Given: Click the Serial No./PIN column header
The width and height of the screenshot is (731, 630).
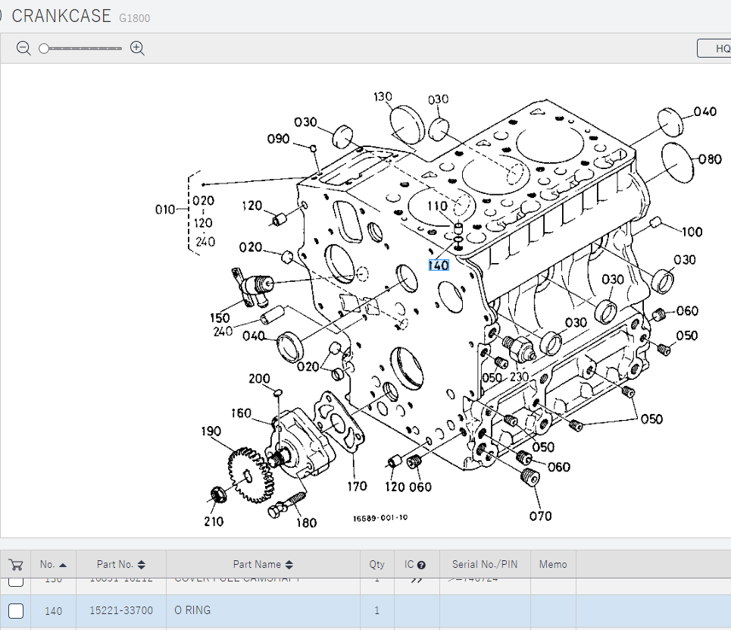Looking at the screenshot, I should point(485,565).
